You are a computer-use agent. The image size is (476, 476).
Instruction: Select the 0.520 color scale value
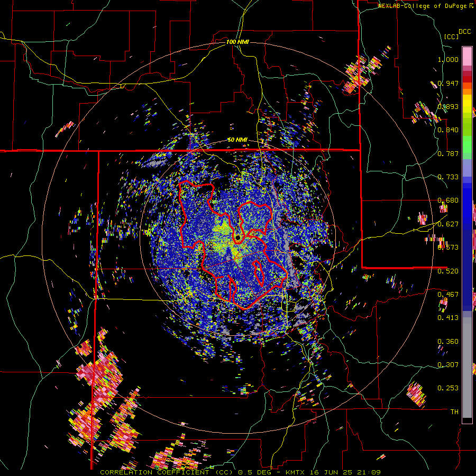point(448,271)
